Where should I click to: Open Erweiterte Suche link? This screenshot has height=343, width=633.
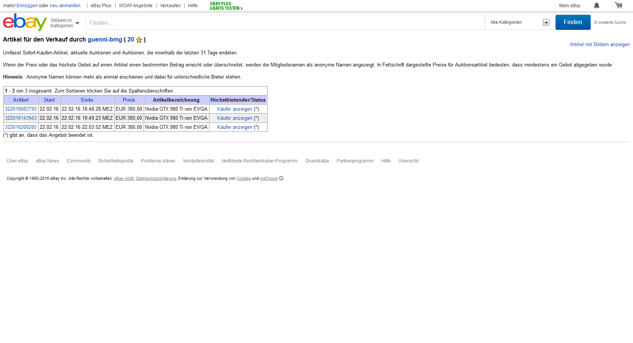pyautogui.click(x=610, y=23)
